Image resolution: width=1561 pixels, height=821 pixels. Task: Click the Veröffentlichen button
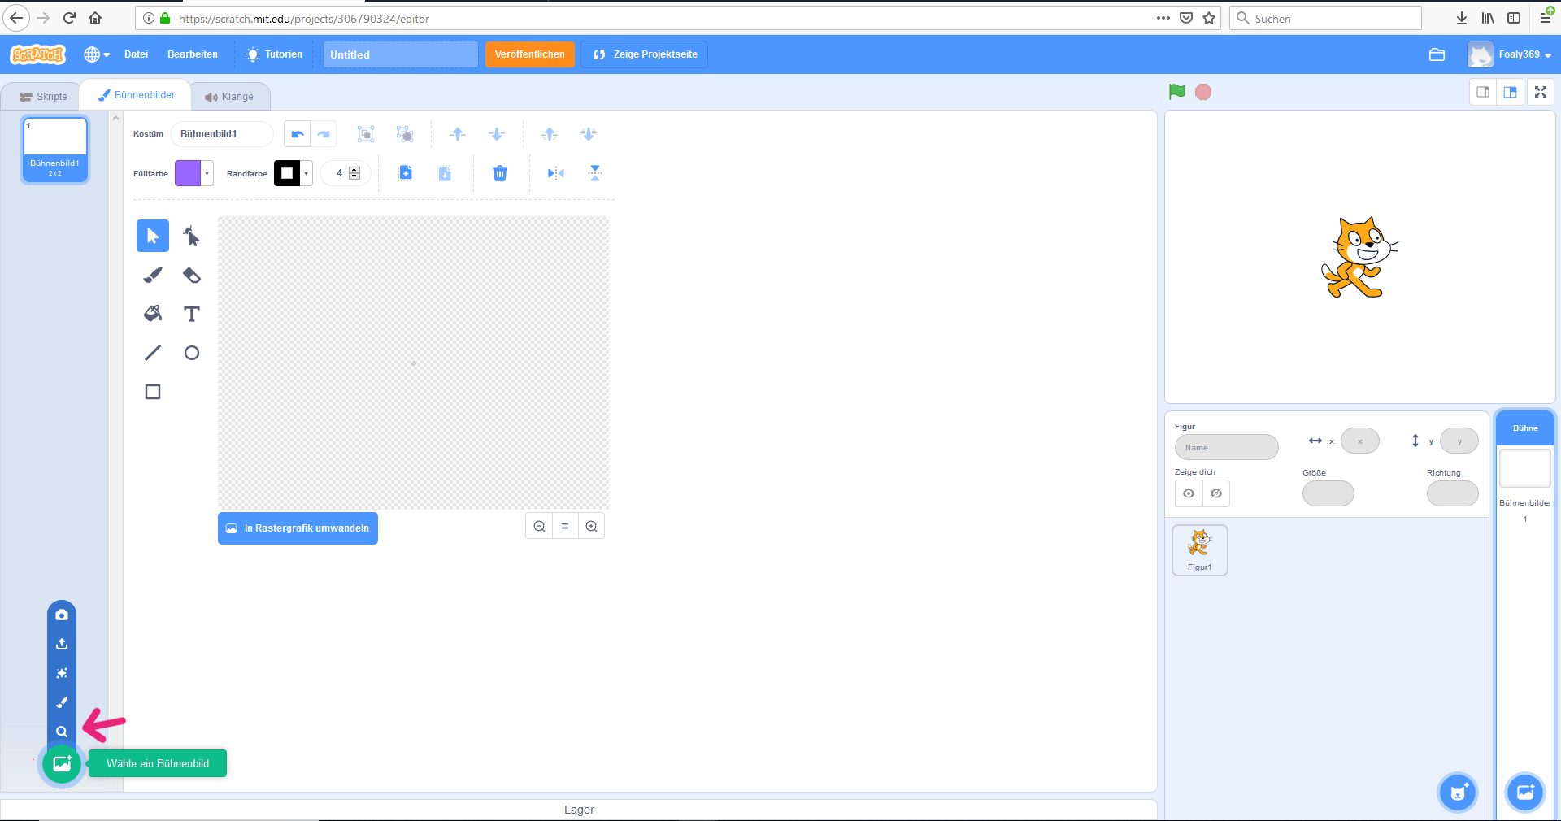click(x=529, y=54)
